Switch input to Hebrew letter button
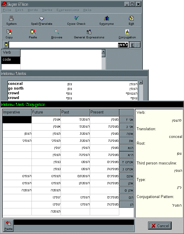Image resolution: width=184 pixels, height=234 pixels. [138, 45]
